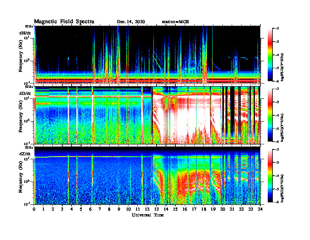Screen dimensions: 310x240
Task: Click the "Universal Time" axis label
Action: point(148,215)
